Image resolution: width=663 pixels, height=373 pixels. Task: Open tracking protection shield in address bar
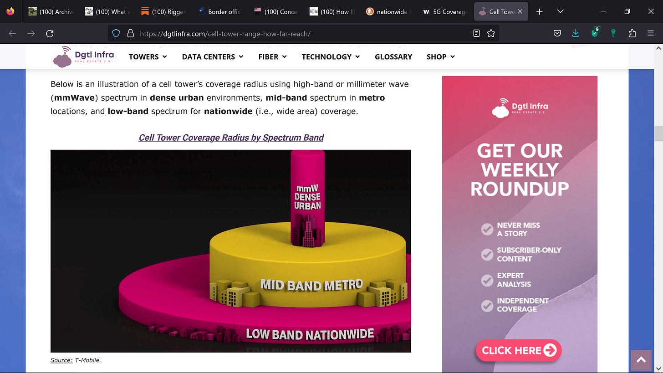point(116,33)
